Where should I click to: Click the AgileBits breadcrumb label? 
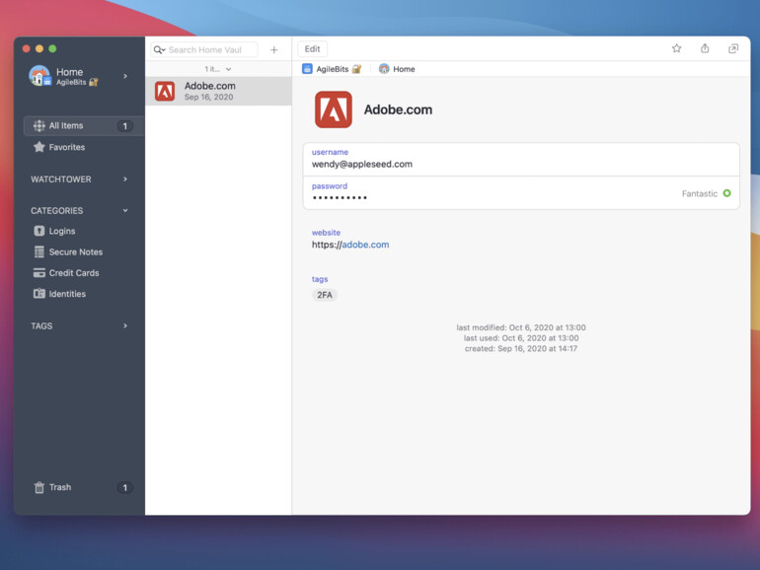[x=333, y=69]
